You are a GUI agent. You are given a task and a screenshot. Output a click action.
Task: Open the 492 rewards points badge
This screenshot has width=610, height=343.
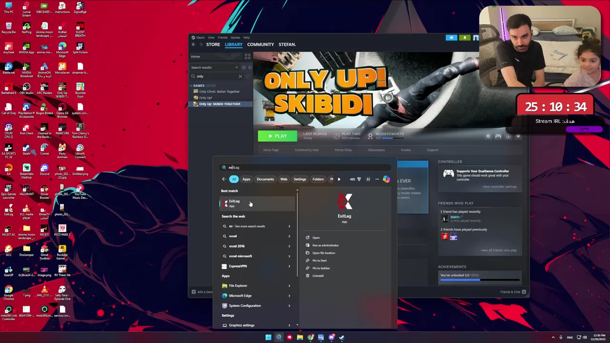point(355,179)
